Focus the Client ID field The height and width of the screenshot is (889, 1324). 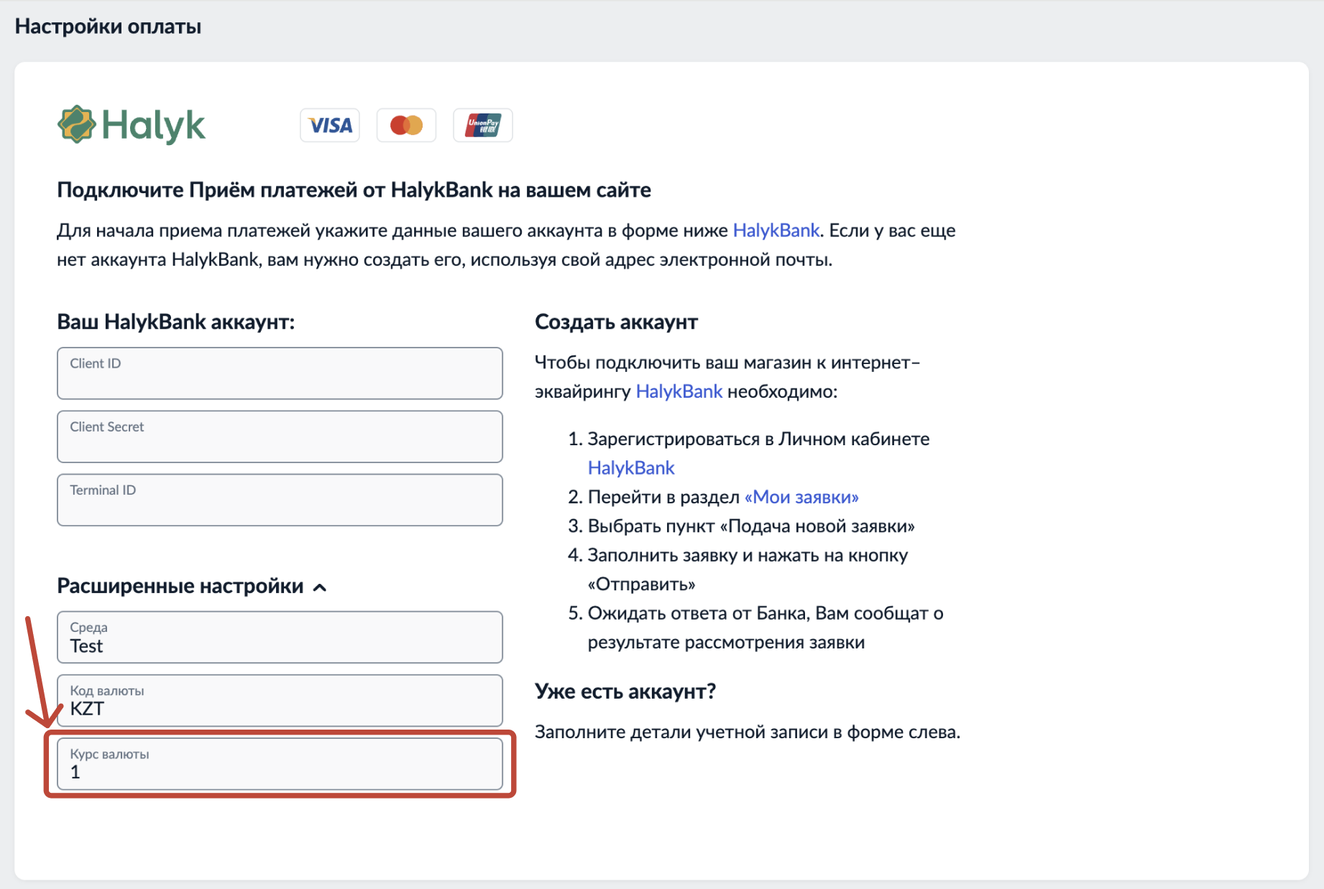tap(280, 373)
